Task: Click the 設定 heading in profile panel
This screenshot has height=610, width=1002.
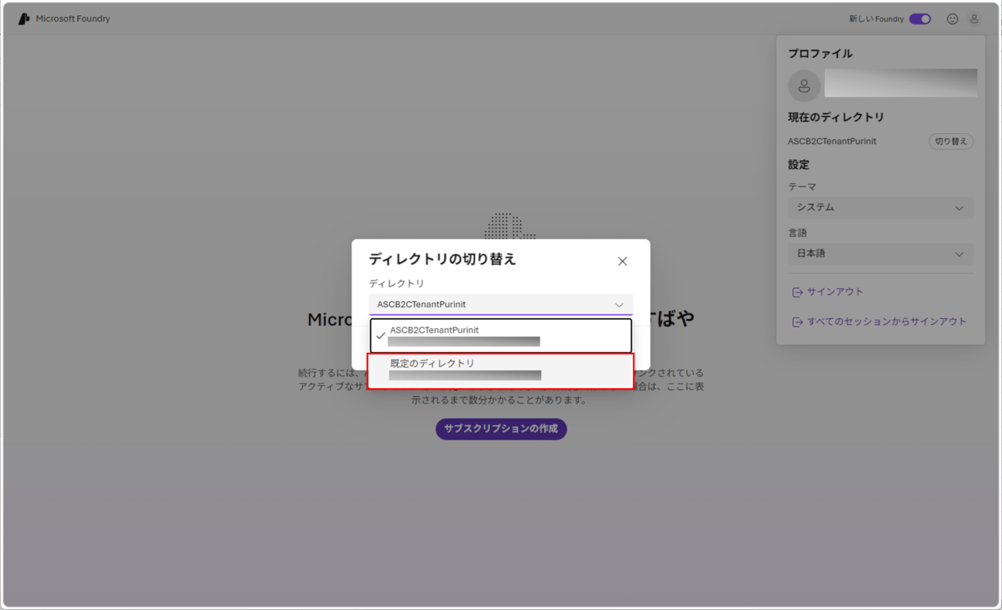Action: (799, 165)
